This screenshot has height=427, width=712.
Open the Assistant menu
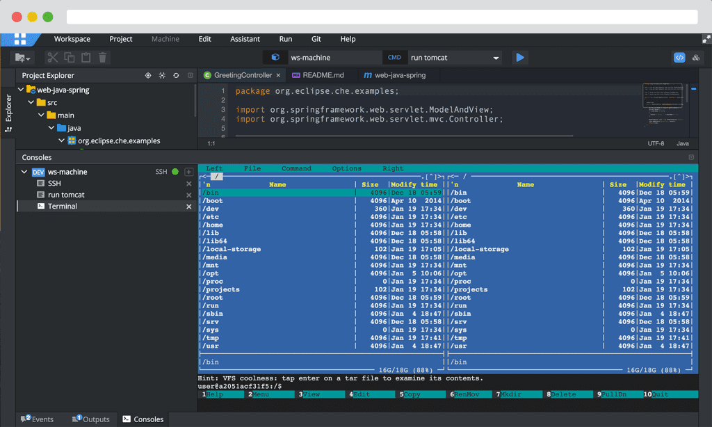(x=245, y=39)
